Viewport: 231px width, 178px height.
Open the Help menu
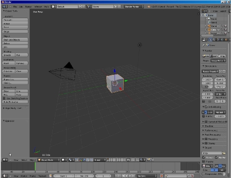(46, 7)
